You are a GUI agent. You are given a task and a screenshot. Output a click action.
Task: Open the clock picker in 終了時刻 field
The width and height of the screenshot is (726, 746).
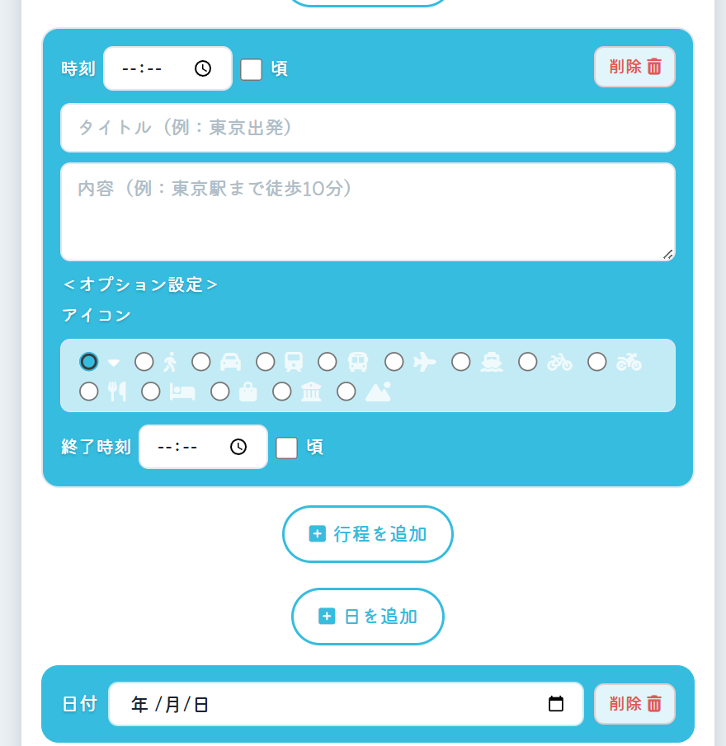pyautogui.click(x=238, y=447)
